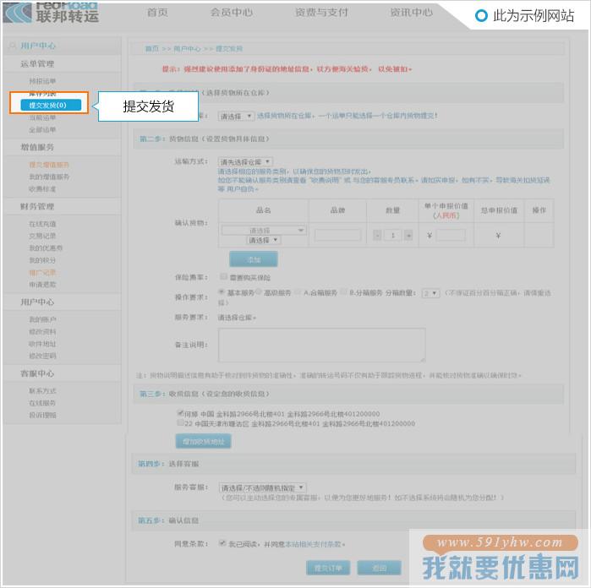Select the 中国天津市塘沽区 address checkbox

[180, 423]
